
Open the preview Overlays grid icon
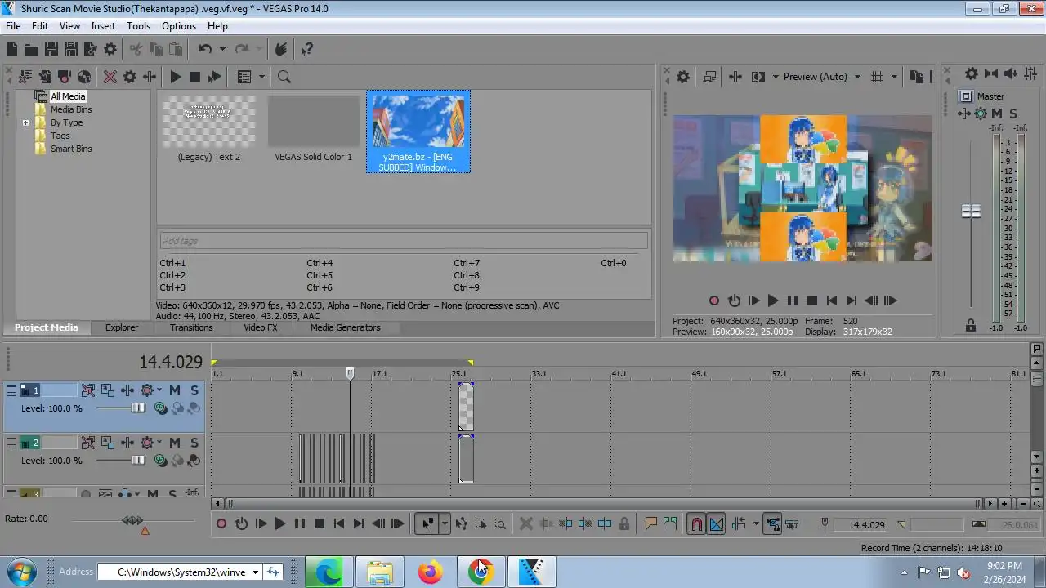pyautogui.click(x=877, y=77)
